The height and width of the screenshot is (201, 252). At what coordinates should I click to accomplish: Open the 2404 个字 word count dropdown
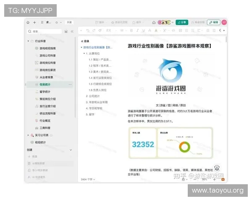pyautogui.click(x=88, y=179)
